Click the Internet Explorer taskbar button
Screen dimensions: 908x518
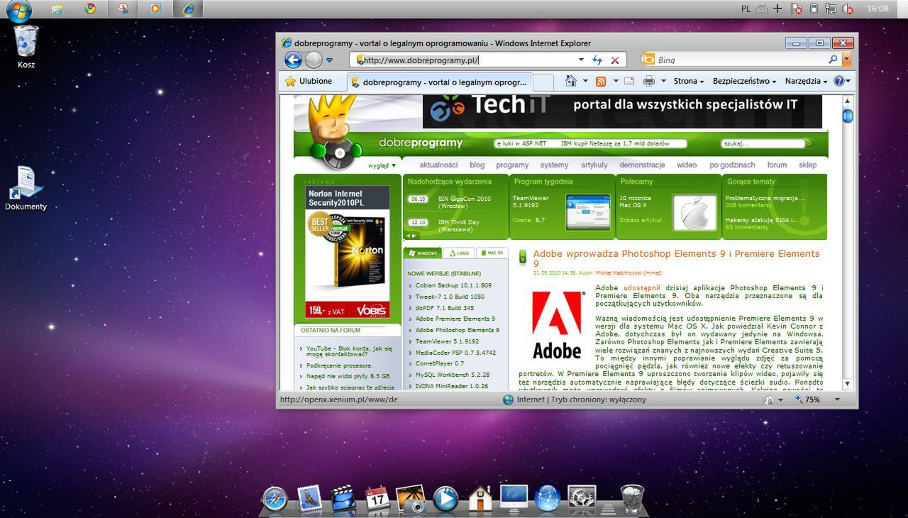[187, 9]
